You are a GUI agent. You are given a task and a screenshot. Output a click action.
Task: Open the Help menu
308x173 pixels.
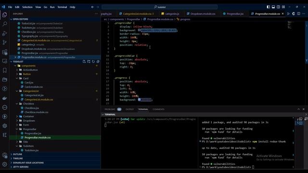click(x=72, y=7)
